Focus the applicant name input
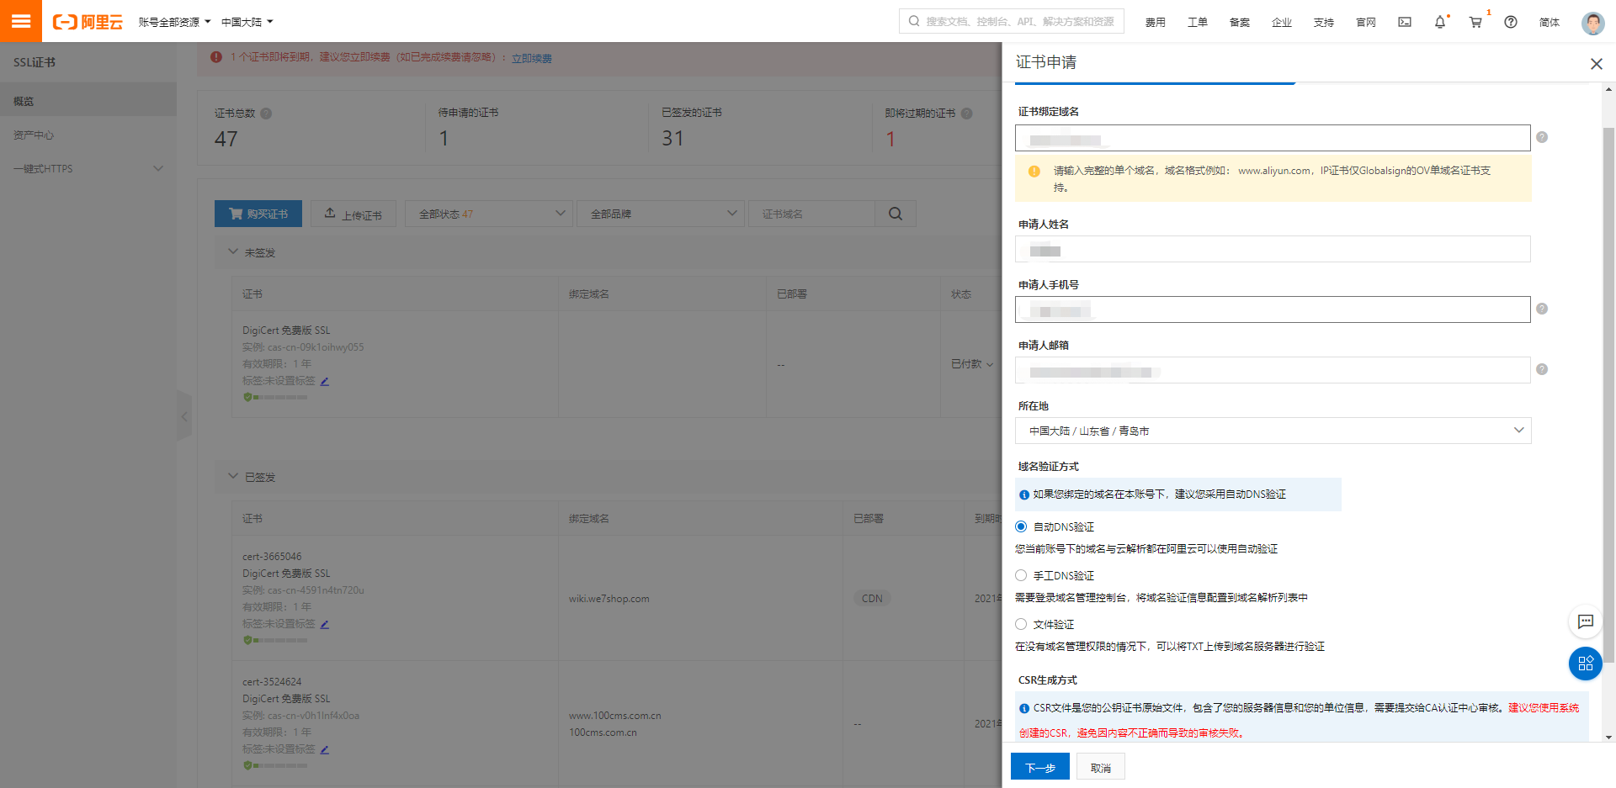1616x788 pixels. click(1273, 249)
